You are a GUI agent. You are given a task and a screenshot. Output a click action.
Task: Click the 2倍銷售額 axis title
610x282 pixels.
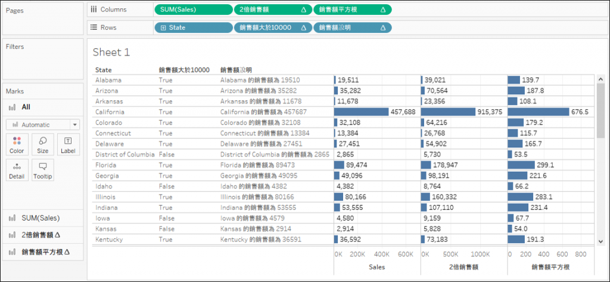tap(464, 267)
